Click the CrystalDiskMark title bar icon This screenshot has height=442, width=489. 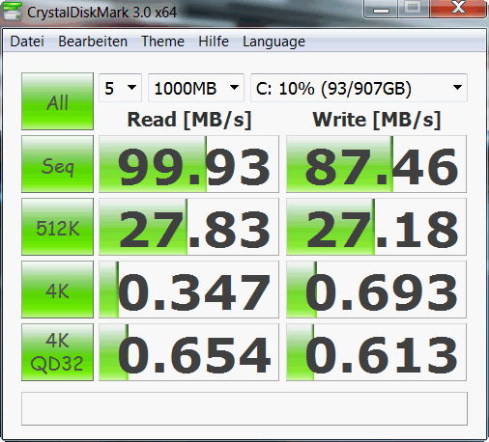(12, 12)
